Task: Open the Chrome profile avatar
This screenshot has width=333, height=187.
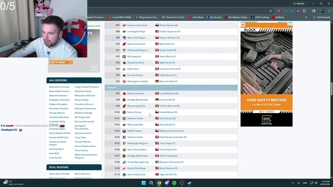Action: pos(323,11)
